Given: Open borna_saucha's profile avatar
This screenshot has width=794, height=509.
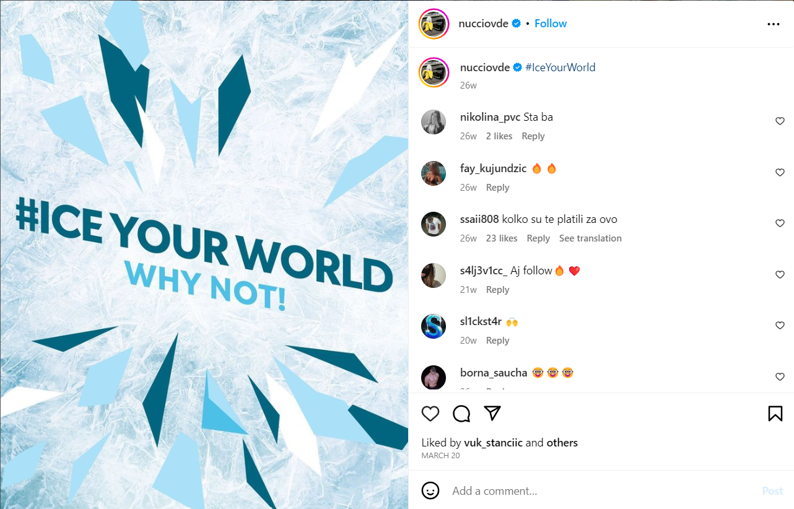Looking at the screenshot, I should coord(434,377).
